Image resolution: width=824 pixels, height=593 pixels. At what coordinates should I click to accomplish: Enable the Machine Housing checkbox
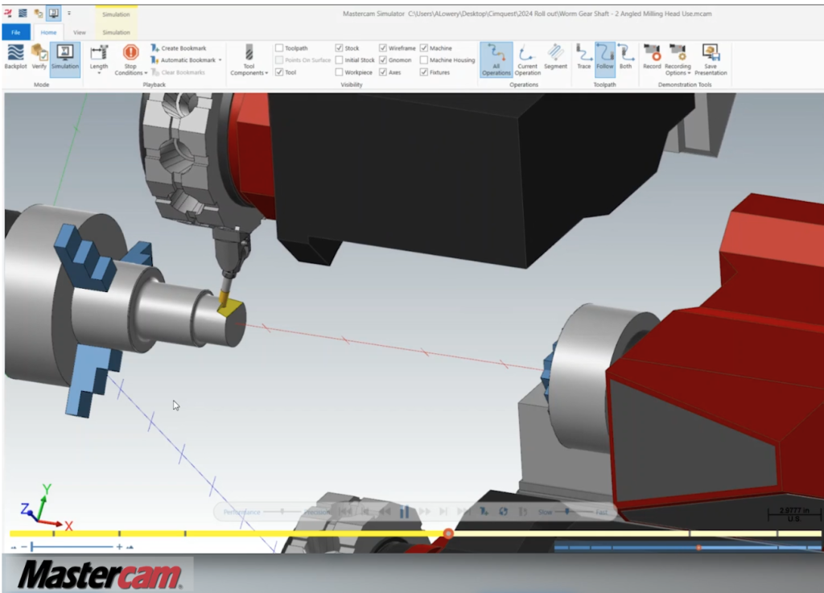pyautogui.click(x=423, y=60)
